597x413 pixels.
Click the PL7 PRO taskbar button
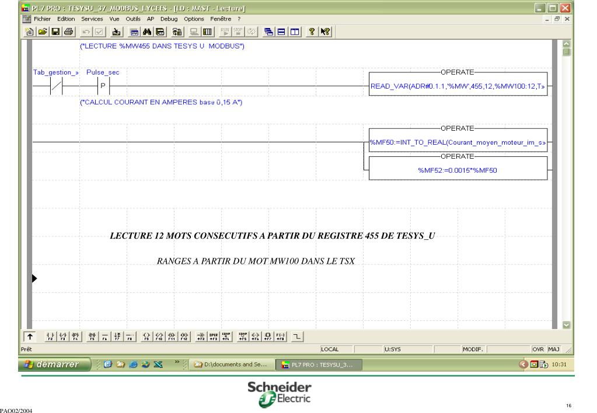coord(319,365)
